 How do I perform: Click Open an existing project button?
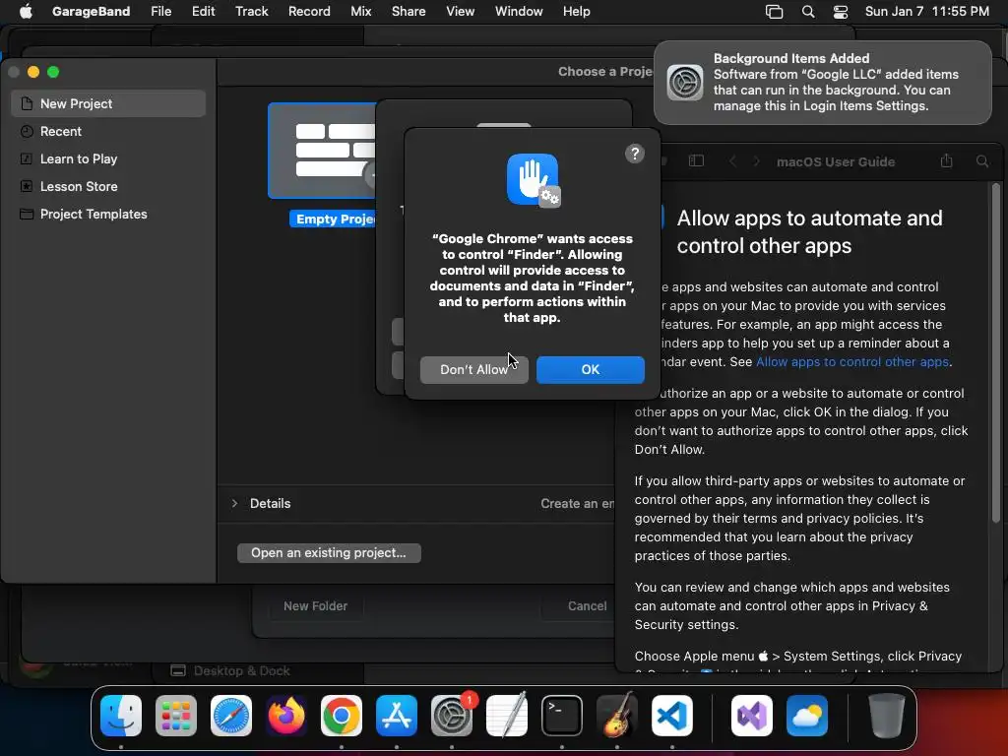[x=329, y=553]
